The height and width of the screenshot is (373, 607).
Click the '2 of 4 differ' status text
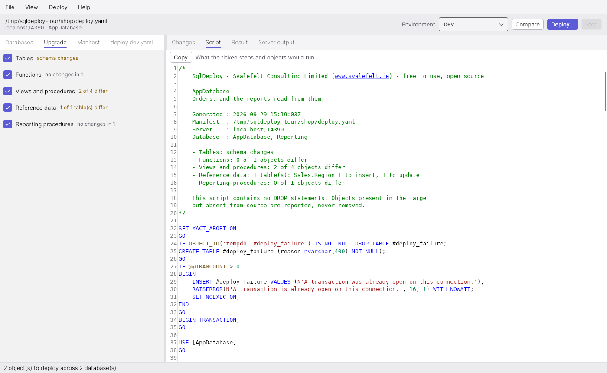(93, 91)
